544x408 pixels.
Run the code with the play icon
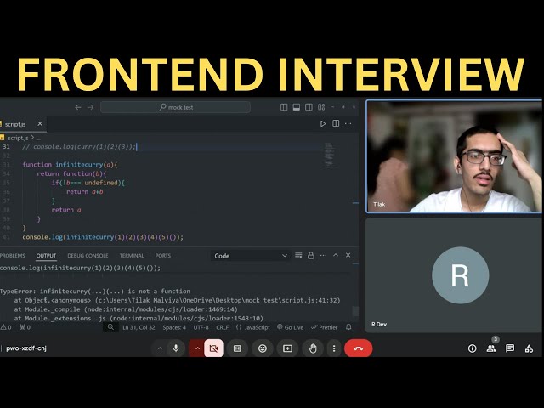coord(323,123)
